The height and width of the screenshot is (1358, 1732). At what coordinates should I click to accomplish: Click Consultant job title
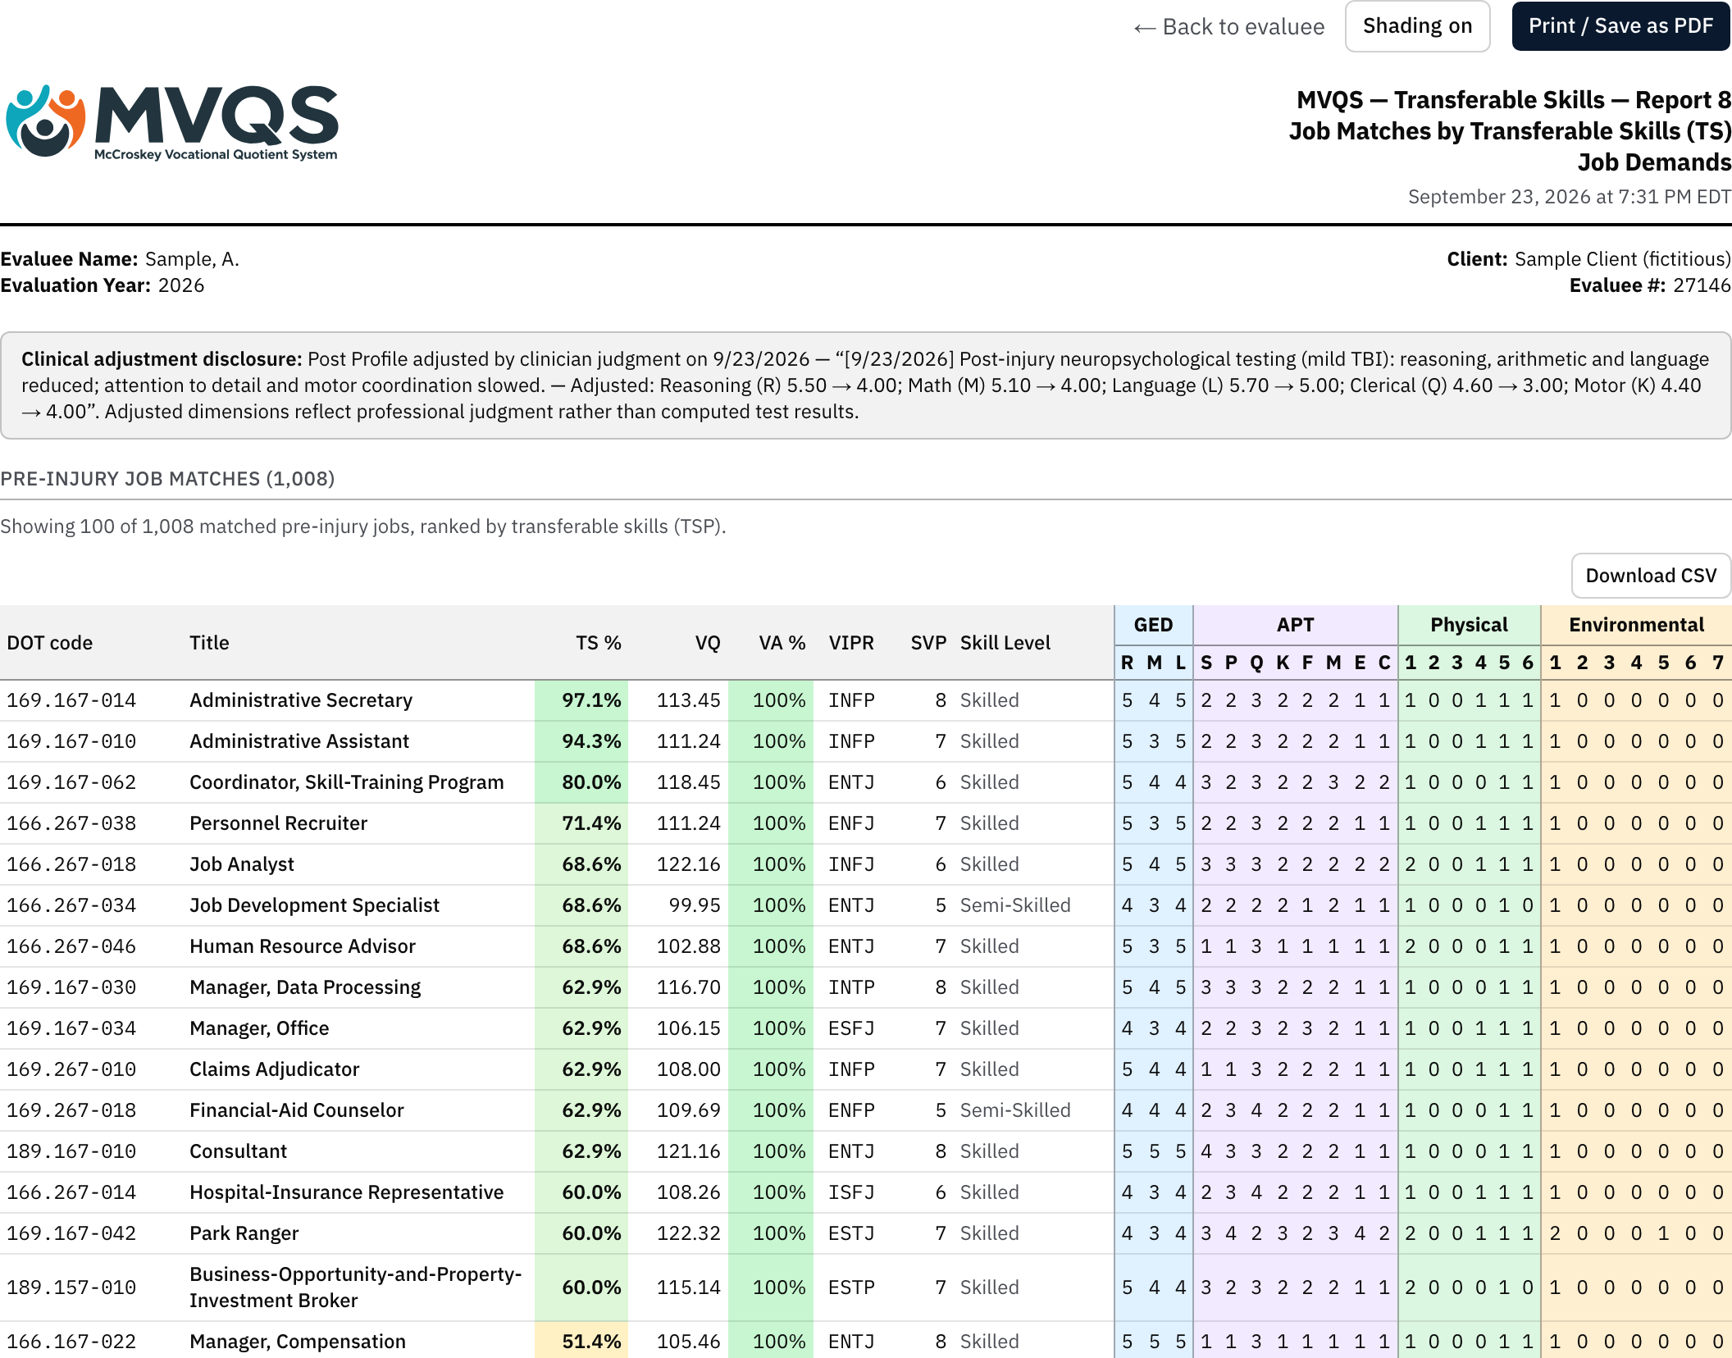pyautogui.click(x=238, y=1151)
